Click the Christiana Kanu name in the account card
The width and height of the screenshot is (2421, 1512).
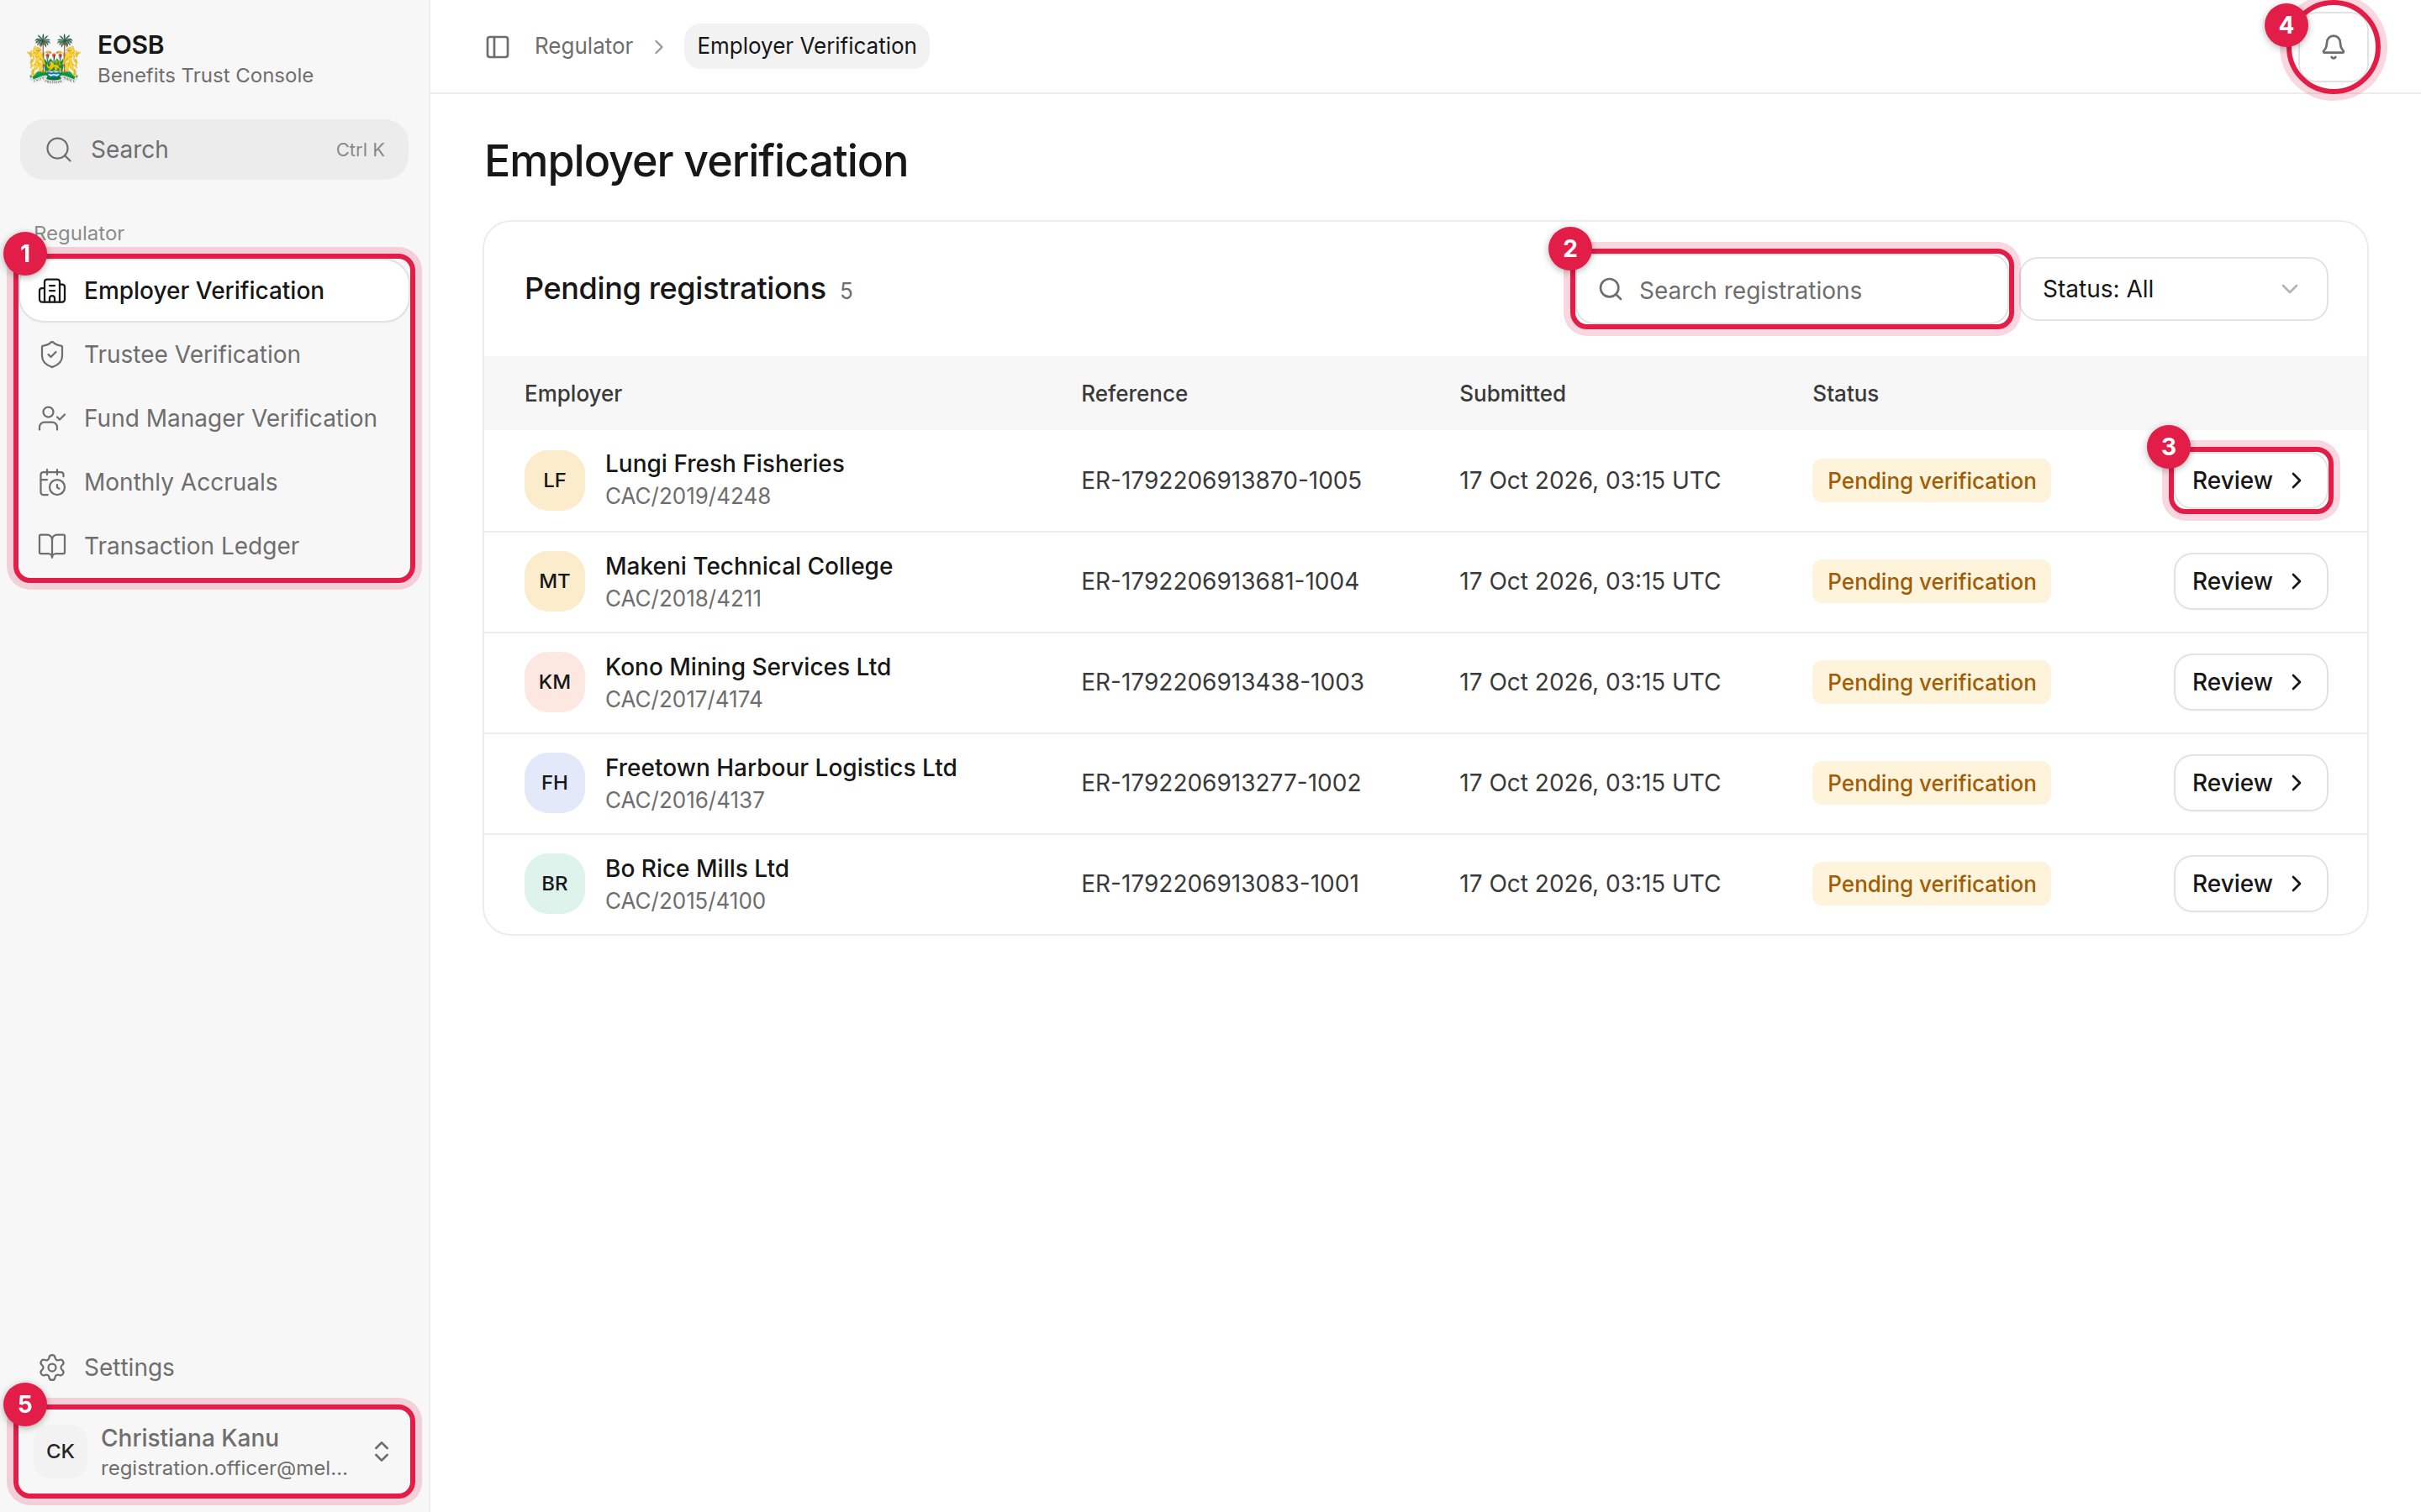(x=190, y=1438)
